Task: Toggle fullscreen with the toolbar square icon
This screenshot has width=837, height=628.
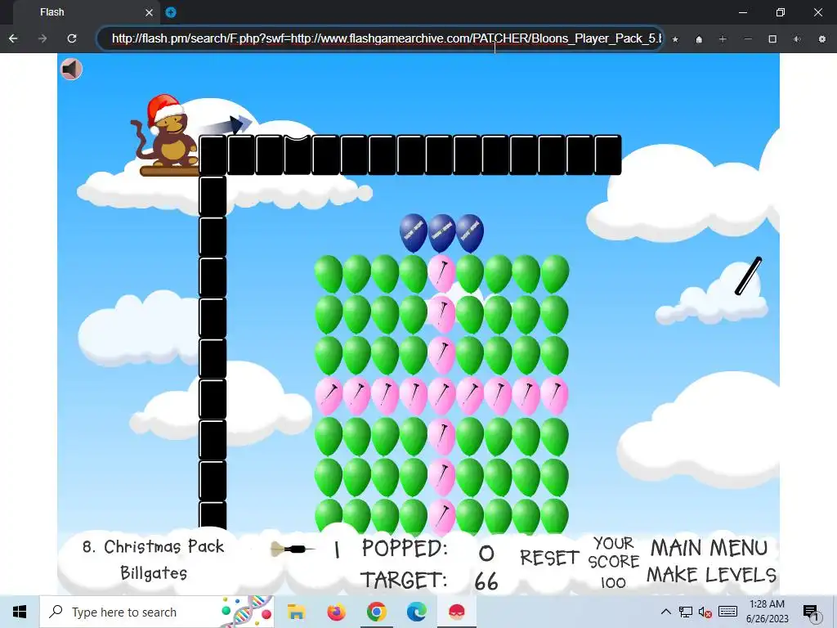Action: 772,39
